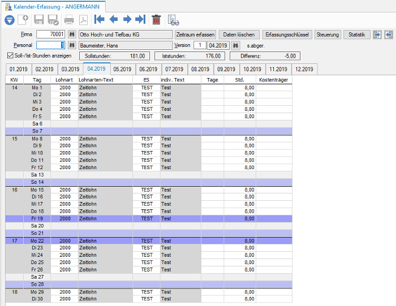Screen dimensions: 396x306
Task: Go to next record with right arrow
Action: 127,19
